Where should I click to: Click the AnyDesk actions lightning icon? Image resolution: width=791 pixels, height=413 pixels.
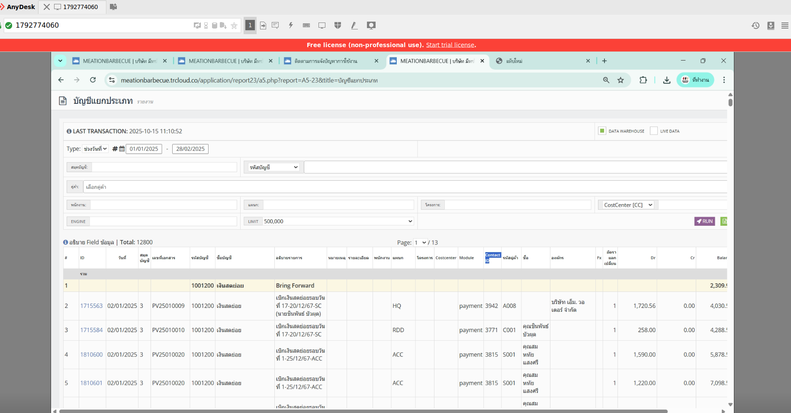[x=291, y=26]
